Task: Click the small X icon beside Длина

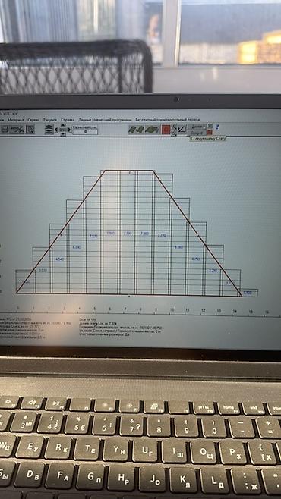Action: click(x=210, y=126)
